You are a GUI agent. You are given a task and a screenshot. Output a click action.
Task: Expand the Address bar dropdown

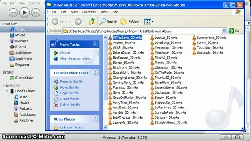(224, 31)
